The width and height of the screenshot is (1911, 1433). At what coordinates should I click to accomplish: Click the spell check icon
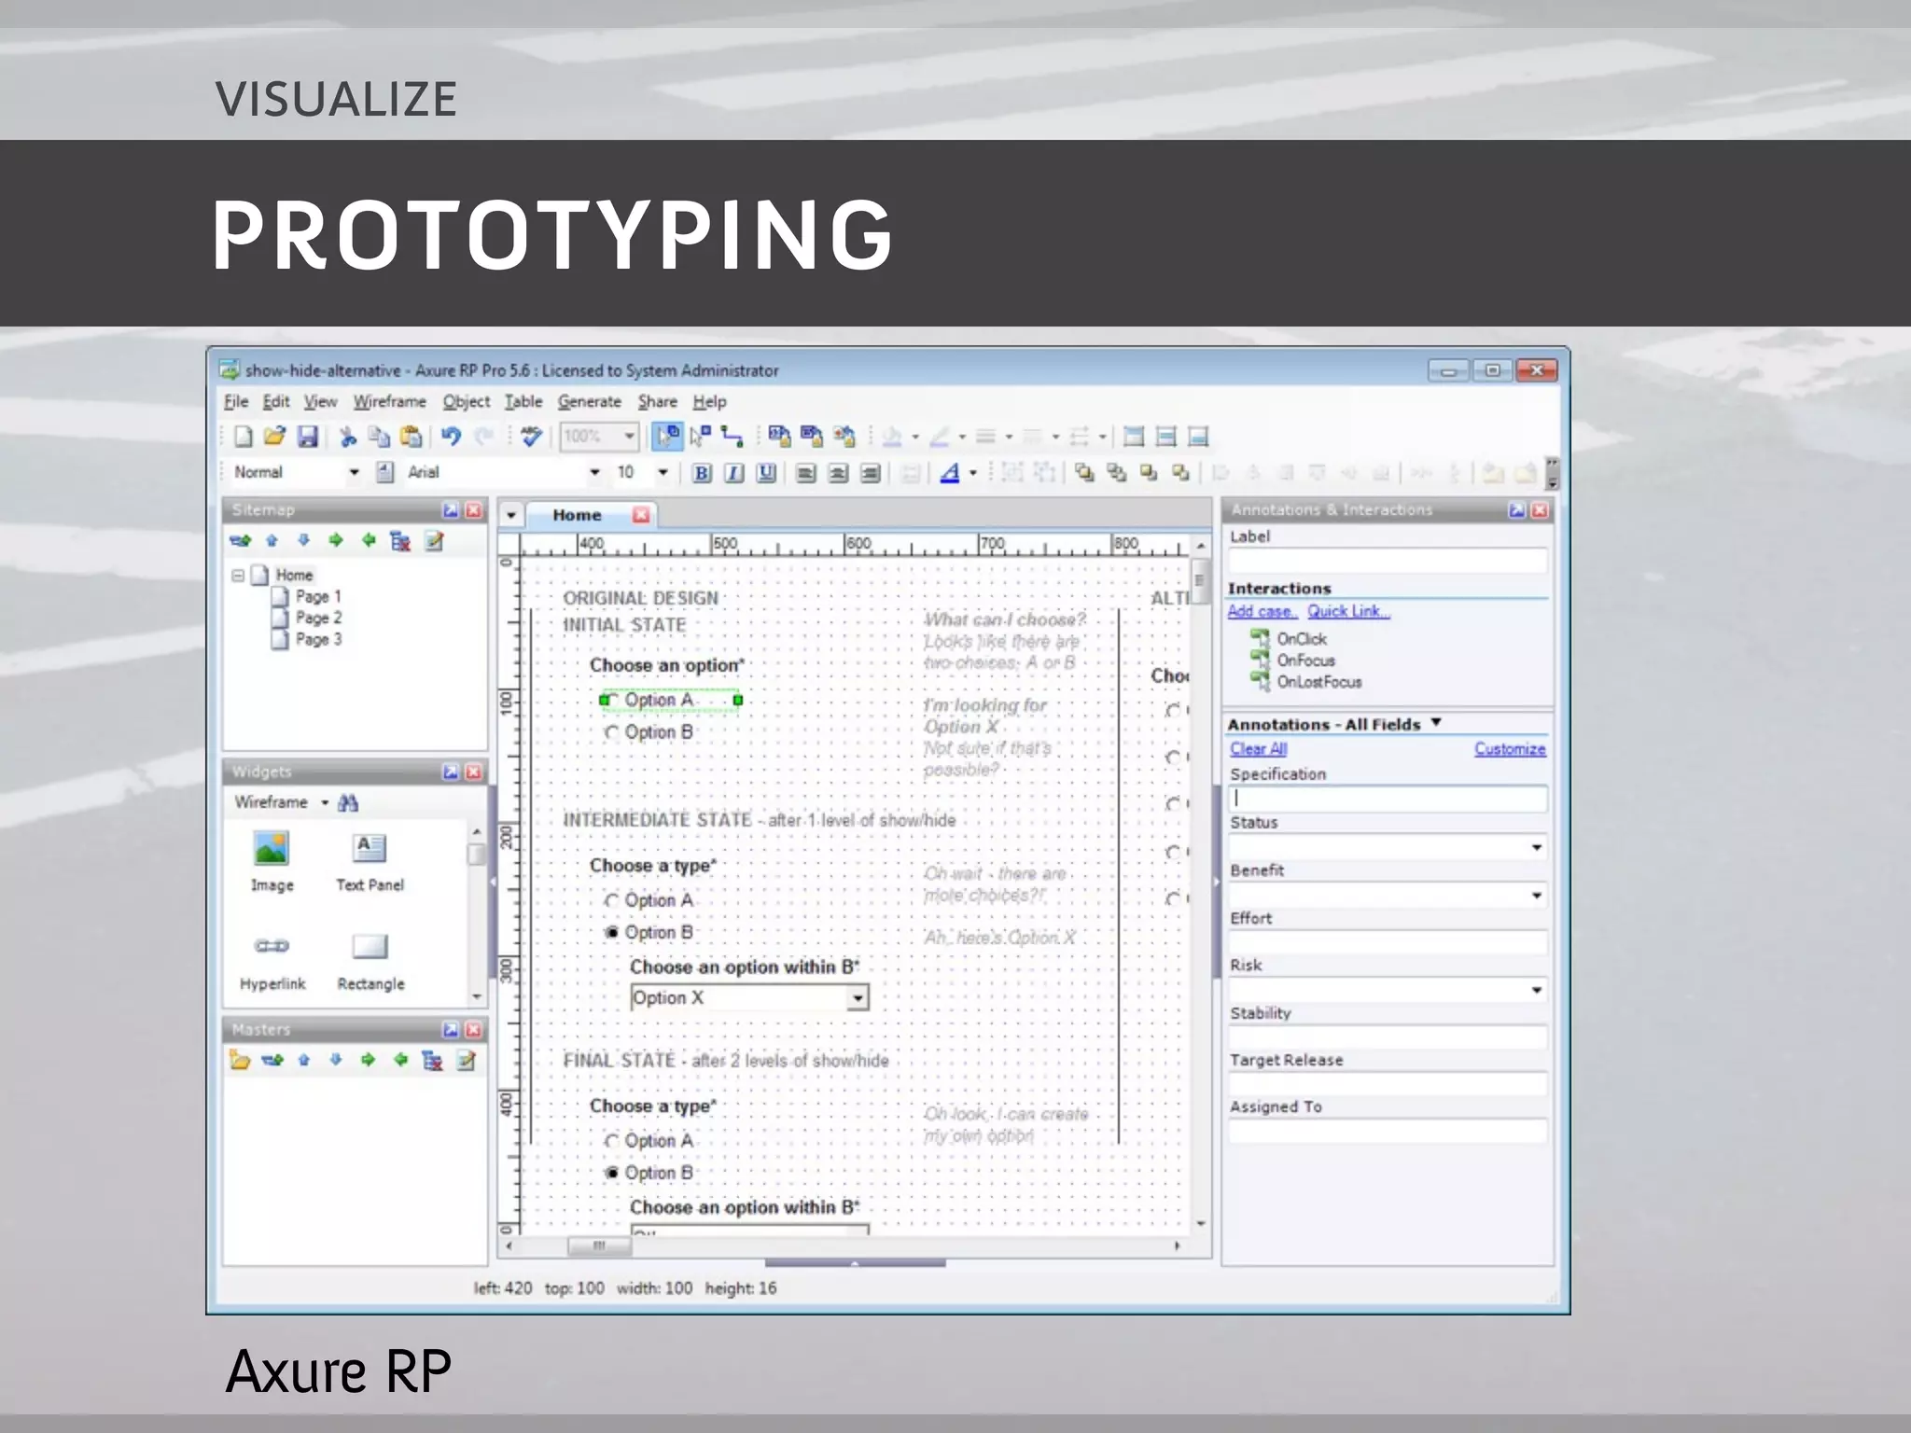click(531, 436)
